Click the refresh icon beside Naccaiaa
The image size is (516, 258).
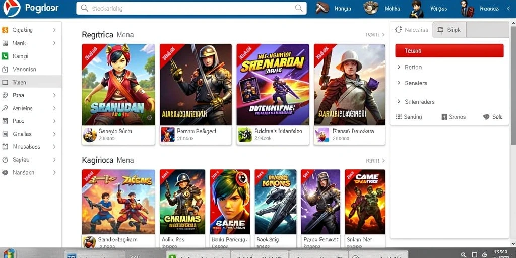tap(398, 30)
